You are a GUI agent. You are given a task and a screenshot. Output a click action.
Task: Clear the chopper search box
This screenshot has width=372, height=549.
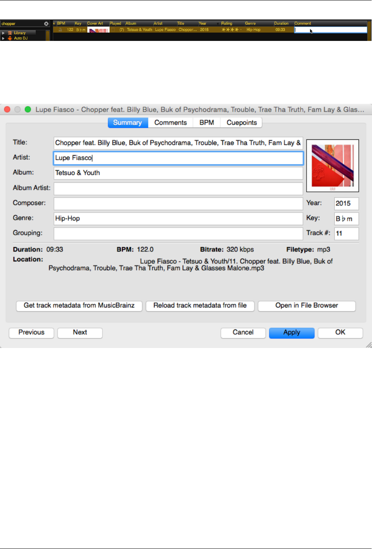click(46, 24)
